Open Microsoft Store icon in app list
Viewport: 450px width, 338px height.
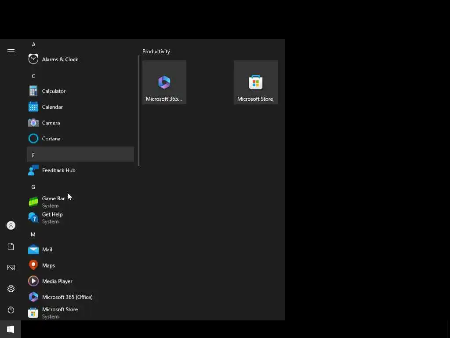tap(33, 313)
